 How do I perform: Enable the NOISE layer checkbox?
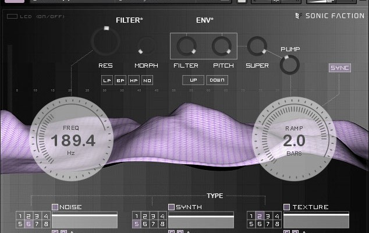click(55, 207)
